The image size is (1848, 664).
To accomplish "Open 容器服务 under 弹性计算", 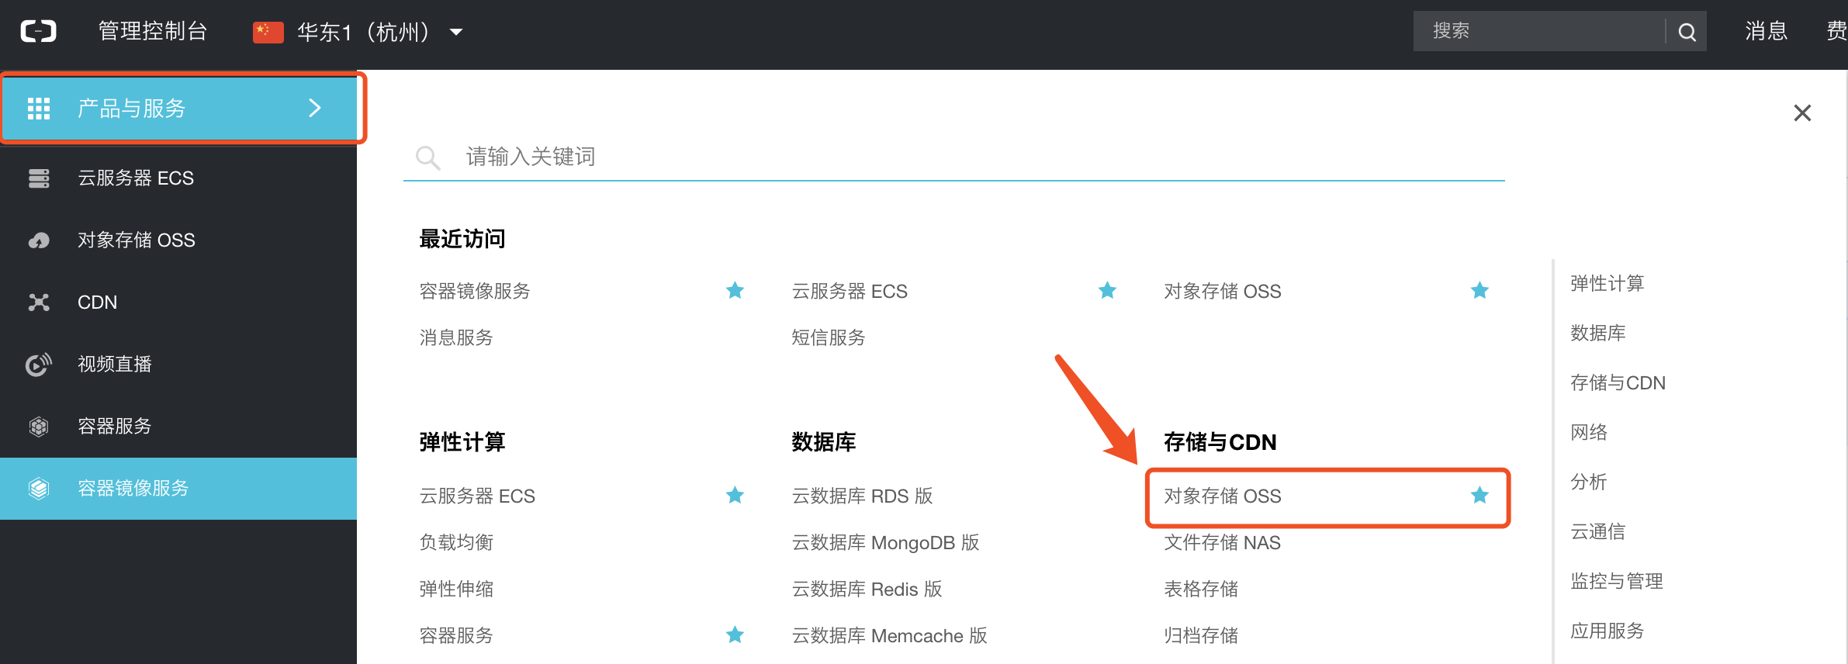I will coord(456,635).
